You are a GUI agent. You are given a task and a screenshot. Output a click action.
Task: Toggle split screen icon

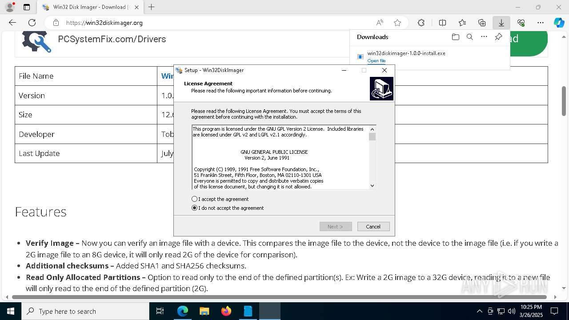pyautogui.click(x=442, y=23)
